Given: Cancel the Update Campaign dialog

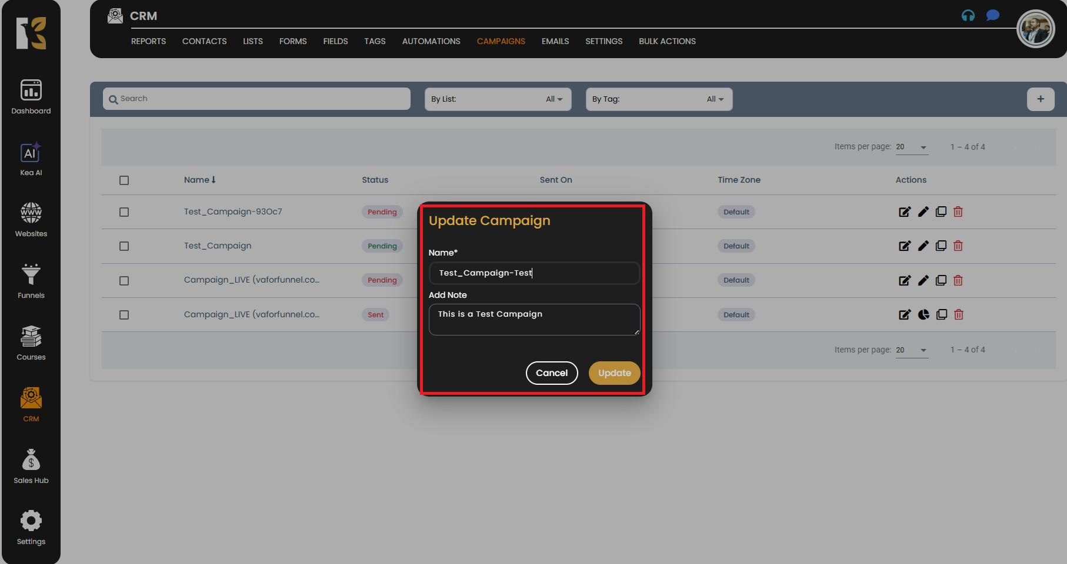Looking at the screenshot, I should tap(551, 373).
